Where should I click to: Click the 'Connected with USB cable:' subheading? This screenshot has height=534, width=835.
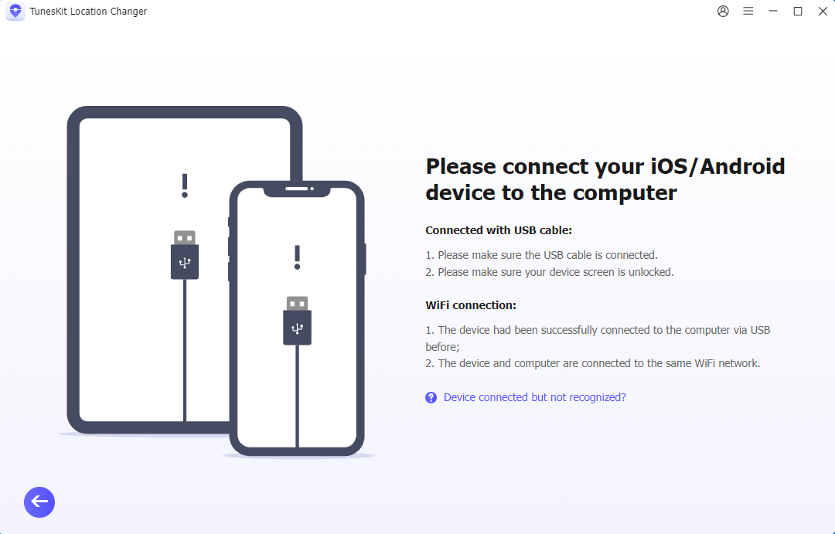(499, 230)
